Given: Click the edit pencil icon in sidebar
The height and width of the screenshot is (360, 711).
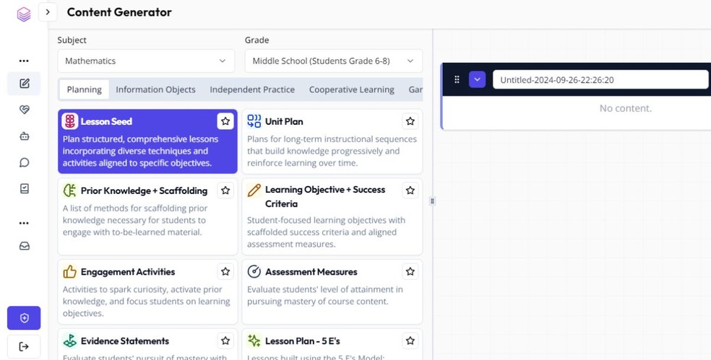Looking at the screenshot, I should [x=24, y=84].
